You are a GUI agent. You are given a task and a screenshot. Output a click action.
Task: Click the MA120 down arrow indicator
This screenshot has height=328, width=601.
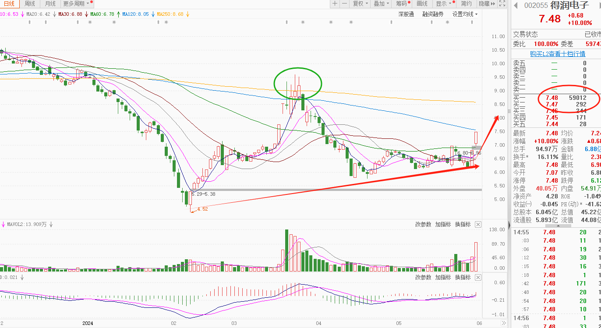pos(153,14)
